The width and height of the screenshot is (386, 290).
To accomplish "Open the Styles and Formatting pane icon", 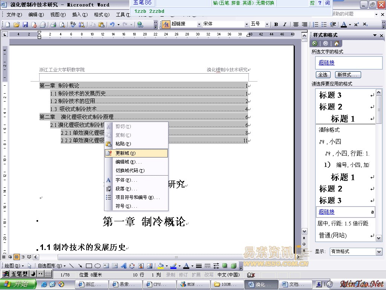I will coord(166,24).
